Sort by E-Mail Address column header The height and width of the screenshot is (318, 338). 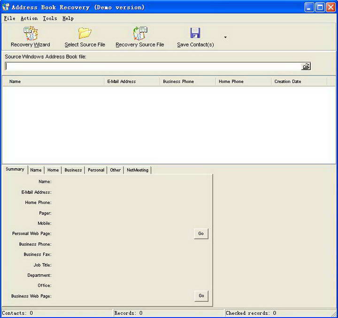click(132, 82)
